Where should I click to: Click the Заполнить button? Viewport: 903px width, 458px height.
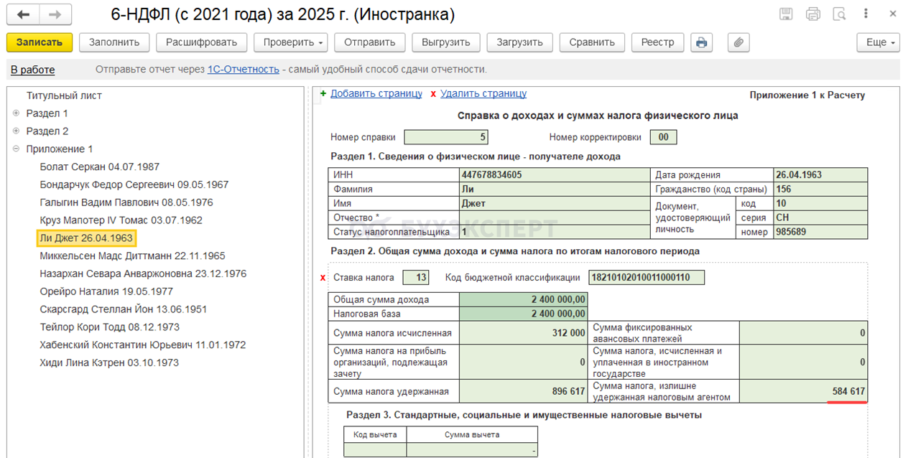pyautogui.click(x=114, y=42)
